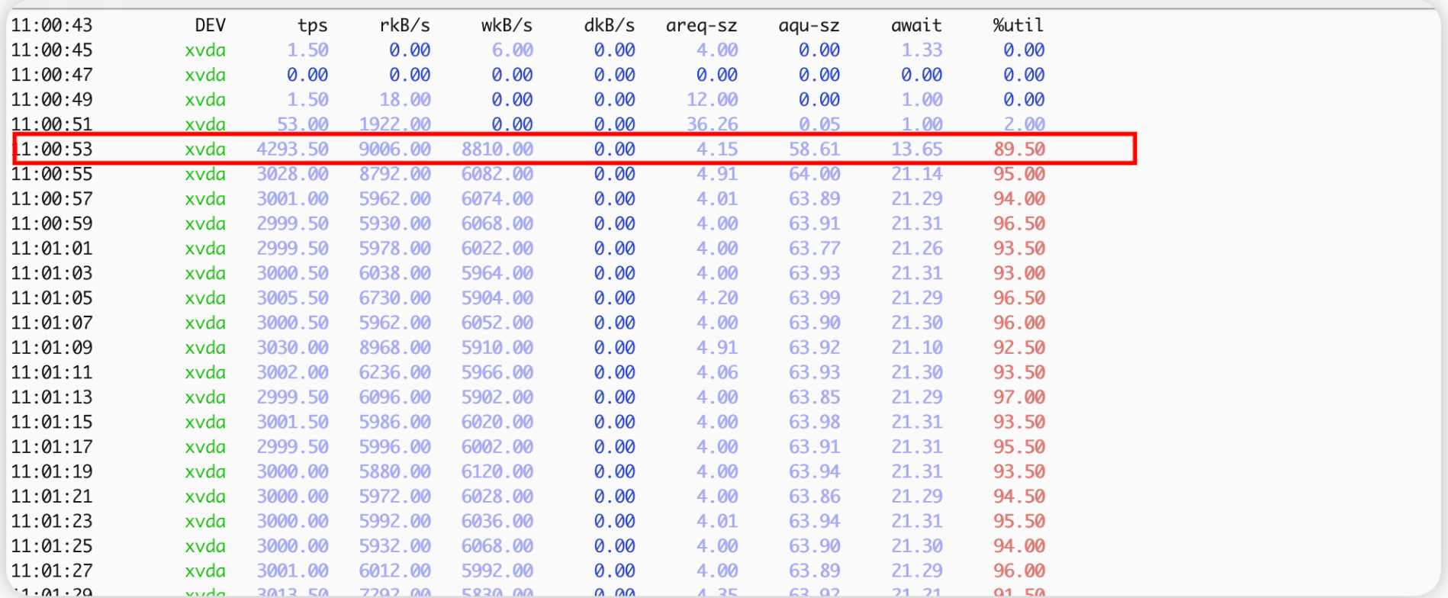
Task: Select the rkB/s value 8968.00
Action: tap(394, 348)
